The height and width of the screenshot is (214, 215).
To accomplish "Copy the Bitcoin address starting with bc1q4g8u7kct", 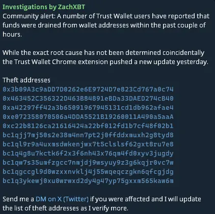I will point(88,154).
